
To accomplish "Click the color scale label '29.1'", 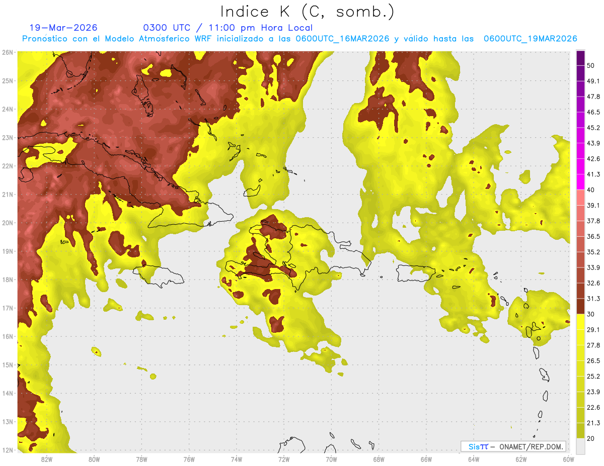I will click(593, 330).
